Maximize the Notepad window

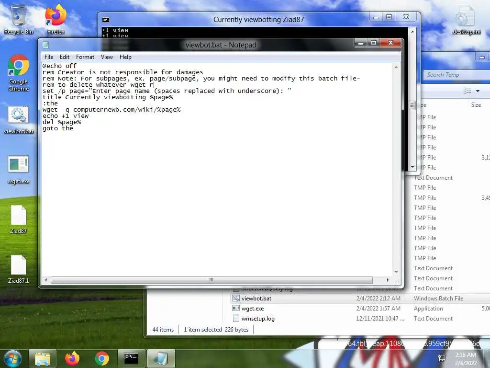pyautogui.click(x=373, y=43)
